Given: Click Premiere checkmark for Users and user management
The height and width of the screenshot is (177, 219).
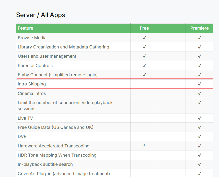Looking at the screenshot, I should [199, 56].
